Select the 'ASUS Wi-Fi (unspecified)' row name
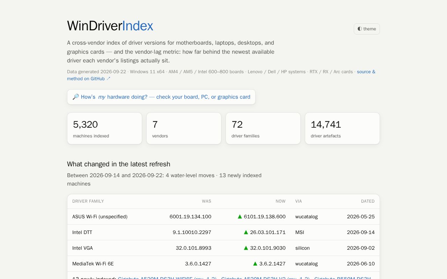The image size is (447, 279). [100, 217]
